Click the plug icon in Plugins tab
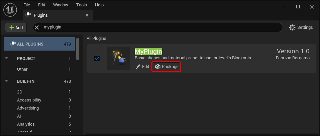This screenshot has width=320, height=136. pos(28,15)
